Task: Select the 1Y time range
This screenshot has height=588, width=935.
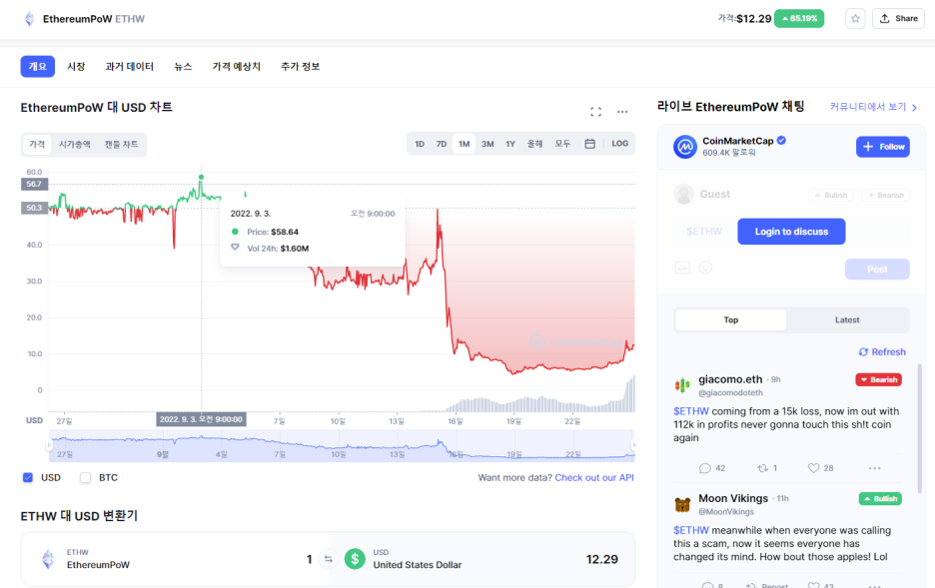Action: 510,144
